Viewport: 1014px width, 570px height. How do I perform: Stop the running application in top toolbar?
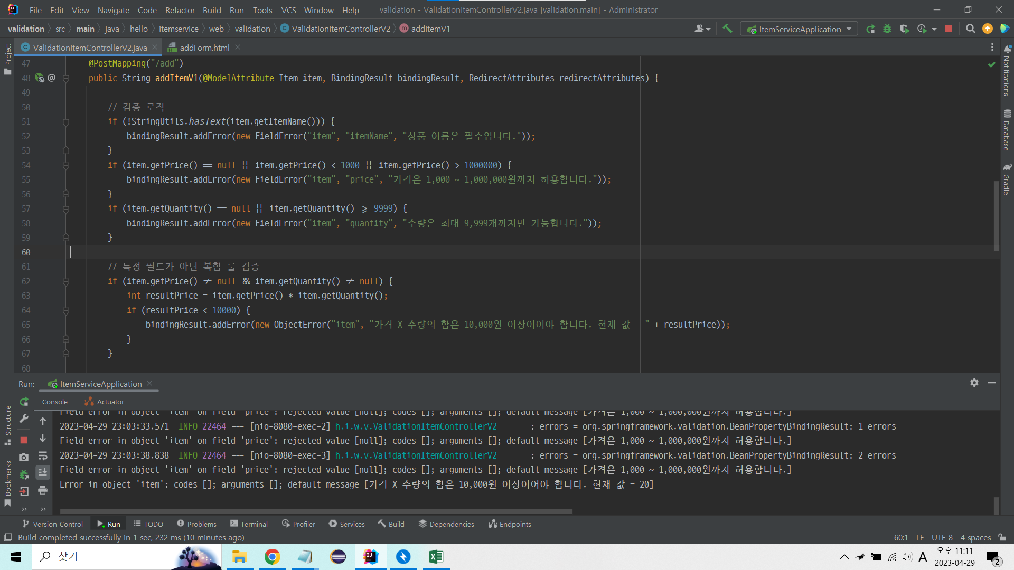949,29
